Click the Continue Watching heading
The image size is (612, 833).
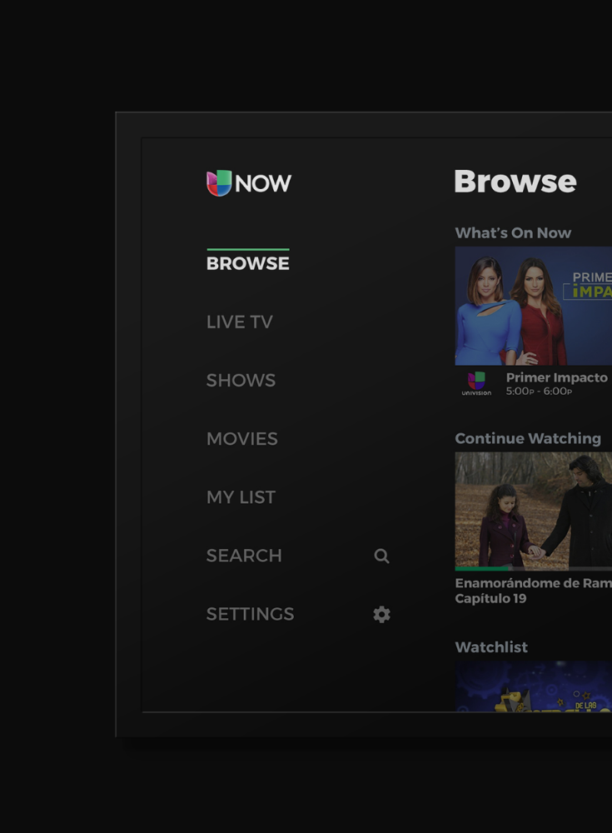[527, 438]
